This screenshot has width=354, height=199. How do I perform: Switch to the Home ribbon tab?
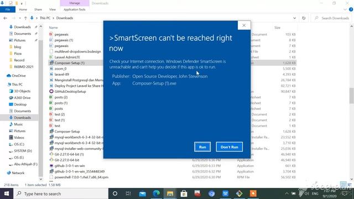tap(23, 9)
